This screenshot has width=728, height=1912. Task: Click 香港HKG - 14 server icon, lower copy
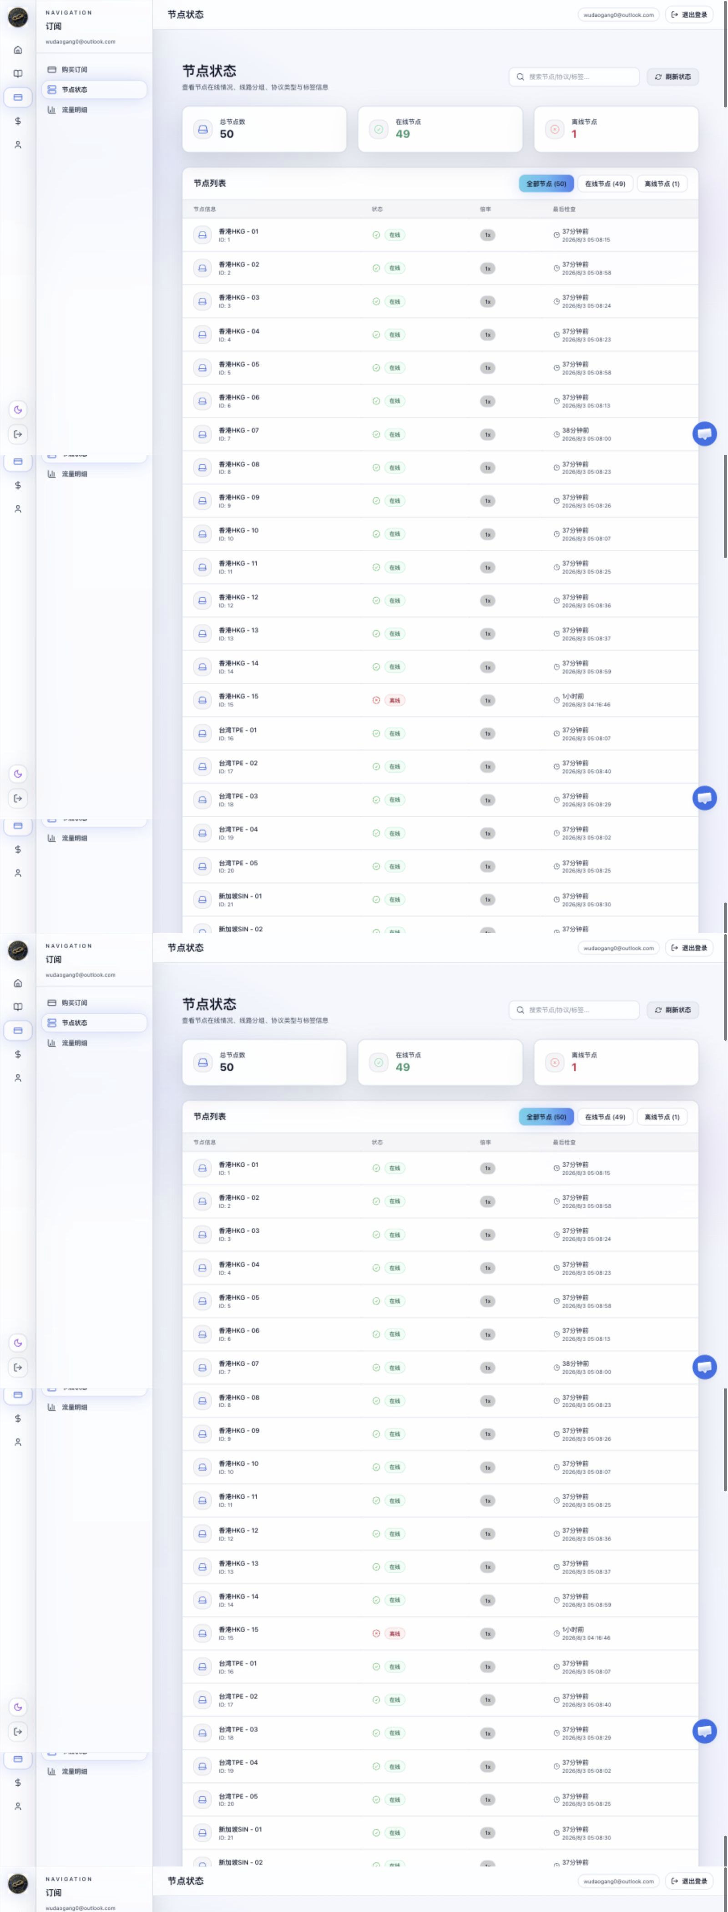[x=202, y=1600]
